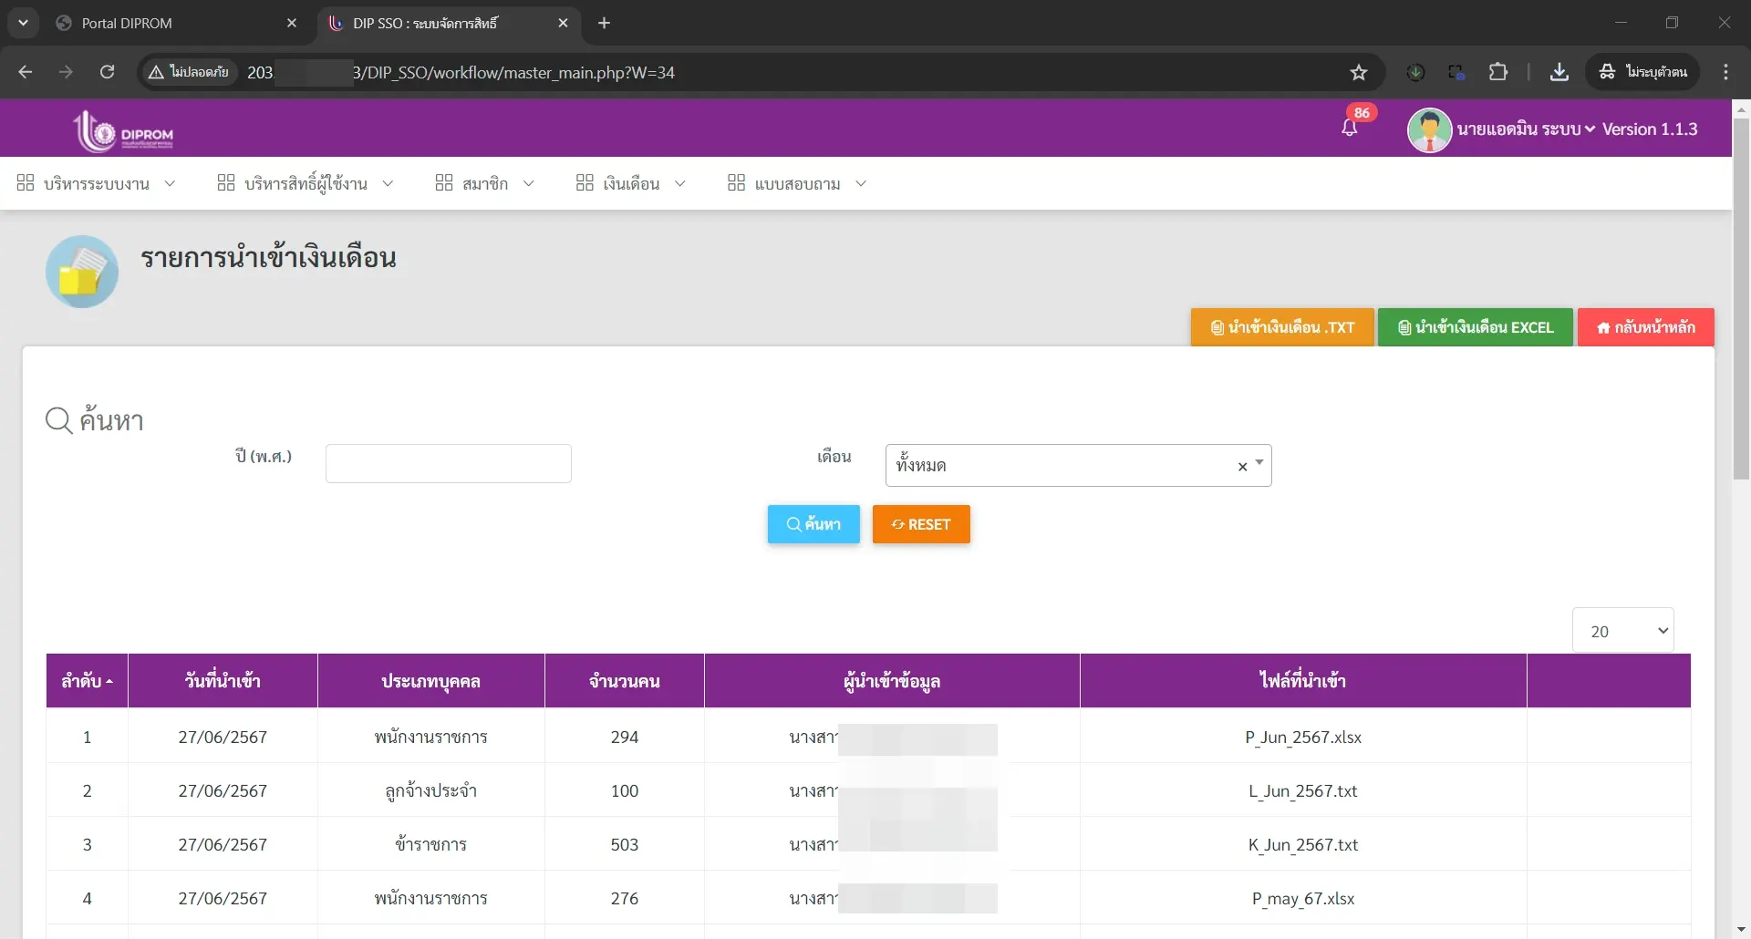Open เงินเดือน menu
This screenshot has height=939, width=1751.
tap(630, 184)
